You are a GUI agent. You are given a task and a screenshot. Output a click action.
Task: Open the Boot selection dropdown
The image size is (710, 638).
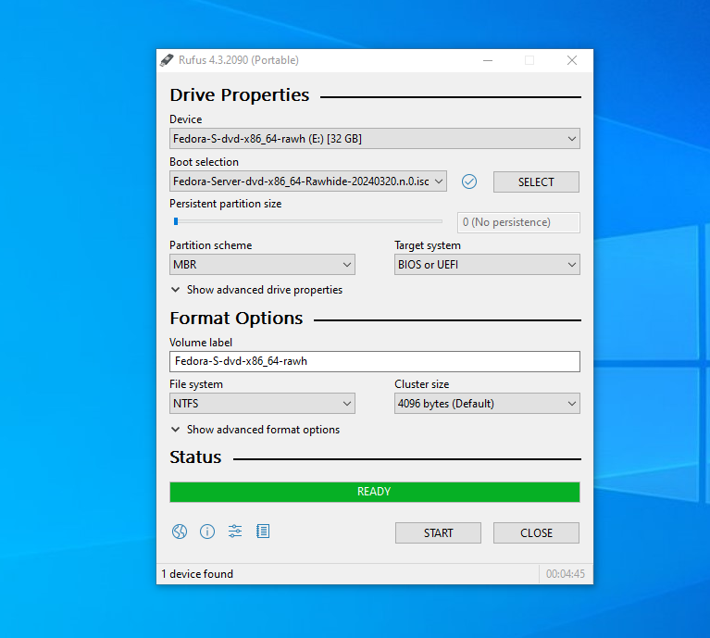[308, 181]
